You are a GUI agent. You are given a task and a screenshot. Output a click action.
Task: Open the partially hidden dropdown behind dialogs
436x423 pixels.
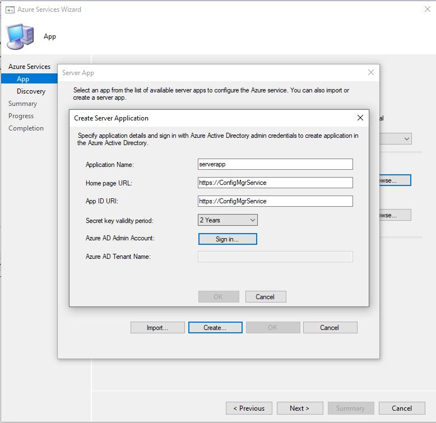[396, 139]
